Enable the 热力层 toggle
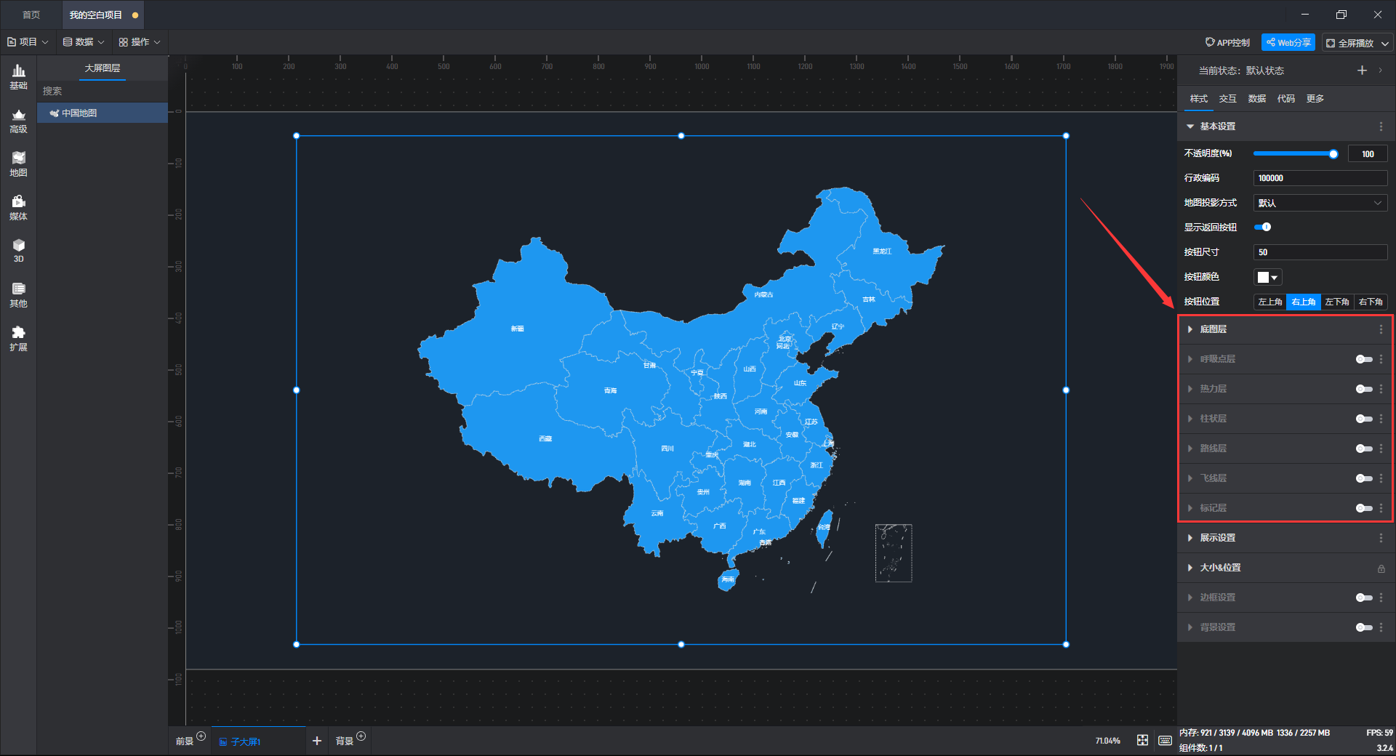The image size is (1396, 756). click(x=1364, y=389)
